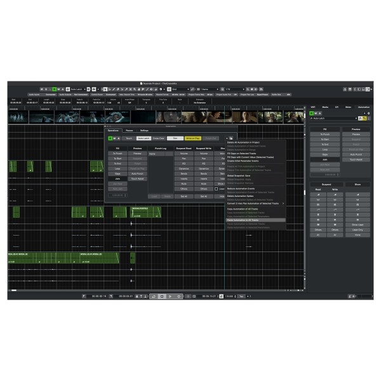
Task: Toggle green Read R in Automation window
Action: coord(110,138)
